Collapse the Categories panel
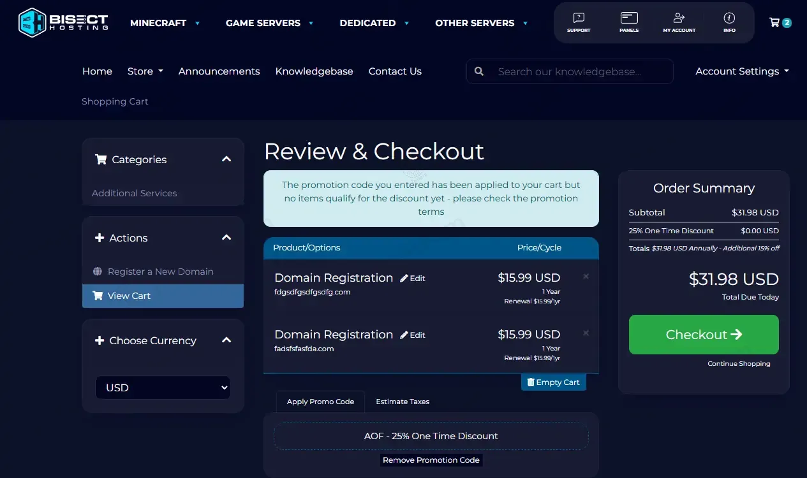Screen dimensions: 807x478 click(x=226, y=159)
